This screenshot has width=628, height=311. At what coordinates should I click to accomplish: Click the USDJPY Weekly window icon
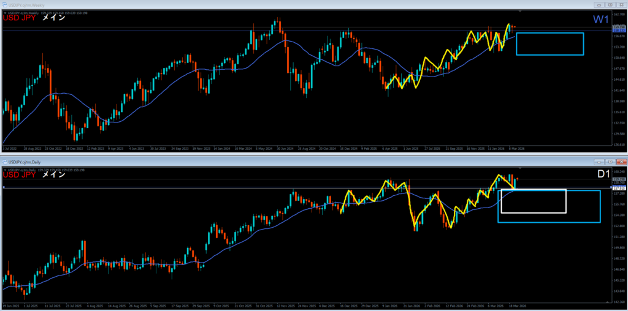(6, 5)
